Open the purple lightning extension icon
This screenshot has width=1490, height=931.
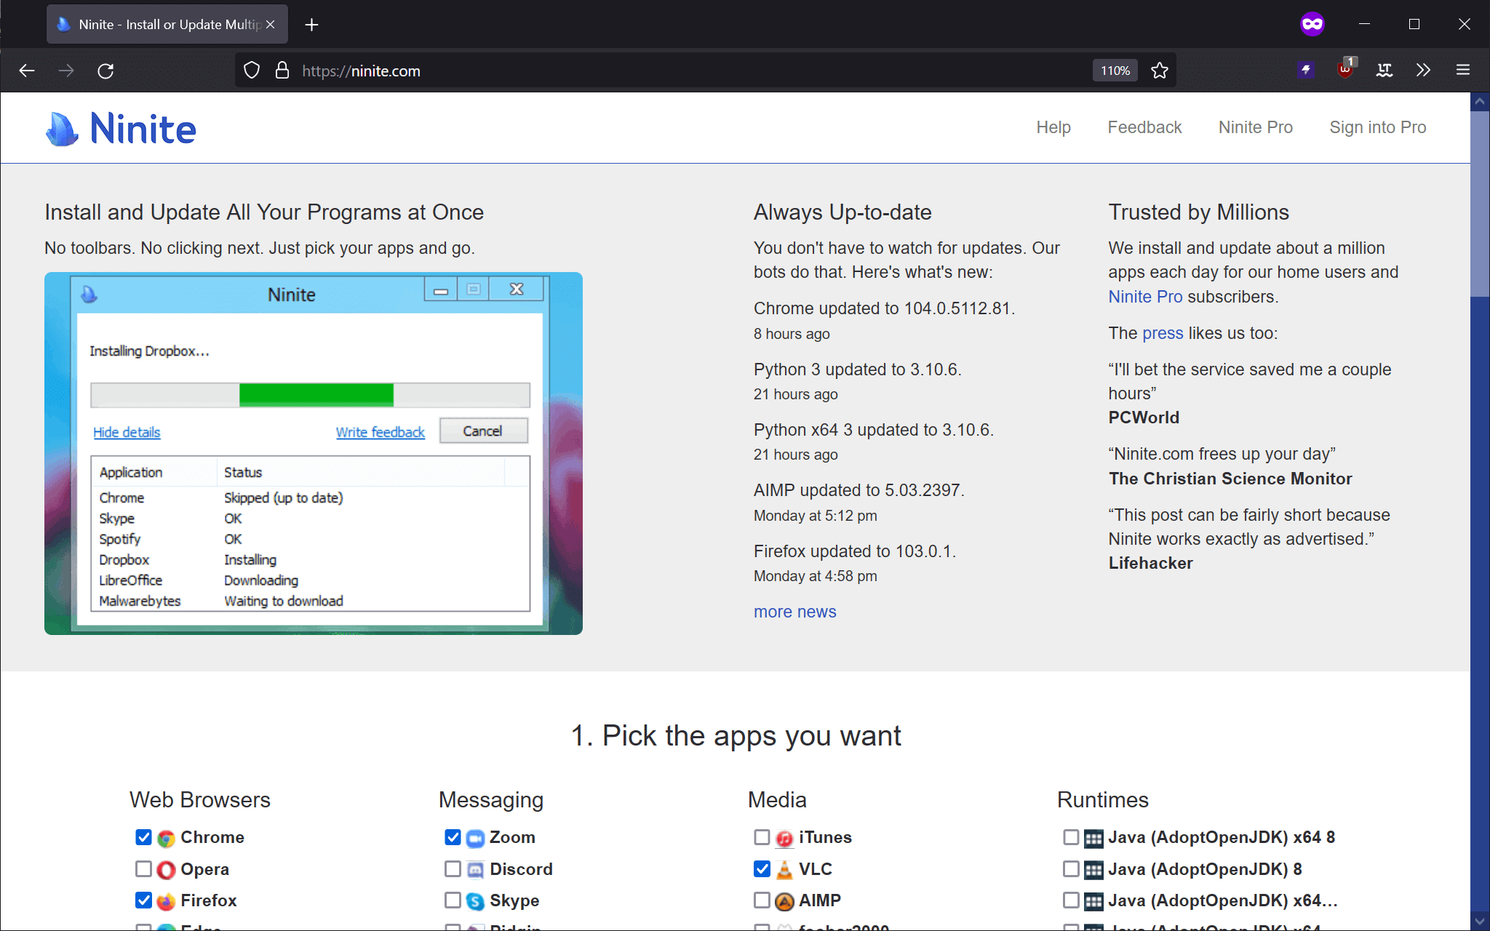(x=1306, y=70)
